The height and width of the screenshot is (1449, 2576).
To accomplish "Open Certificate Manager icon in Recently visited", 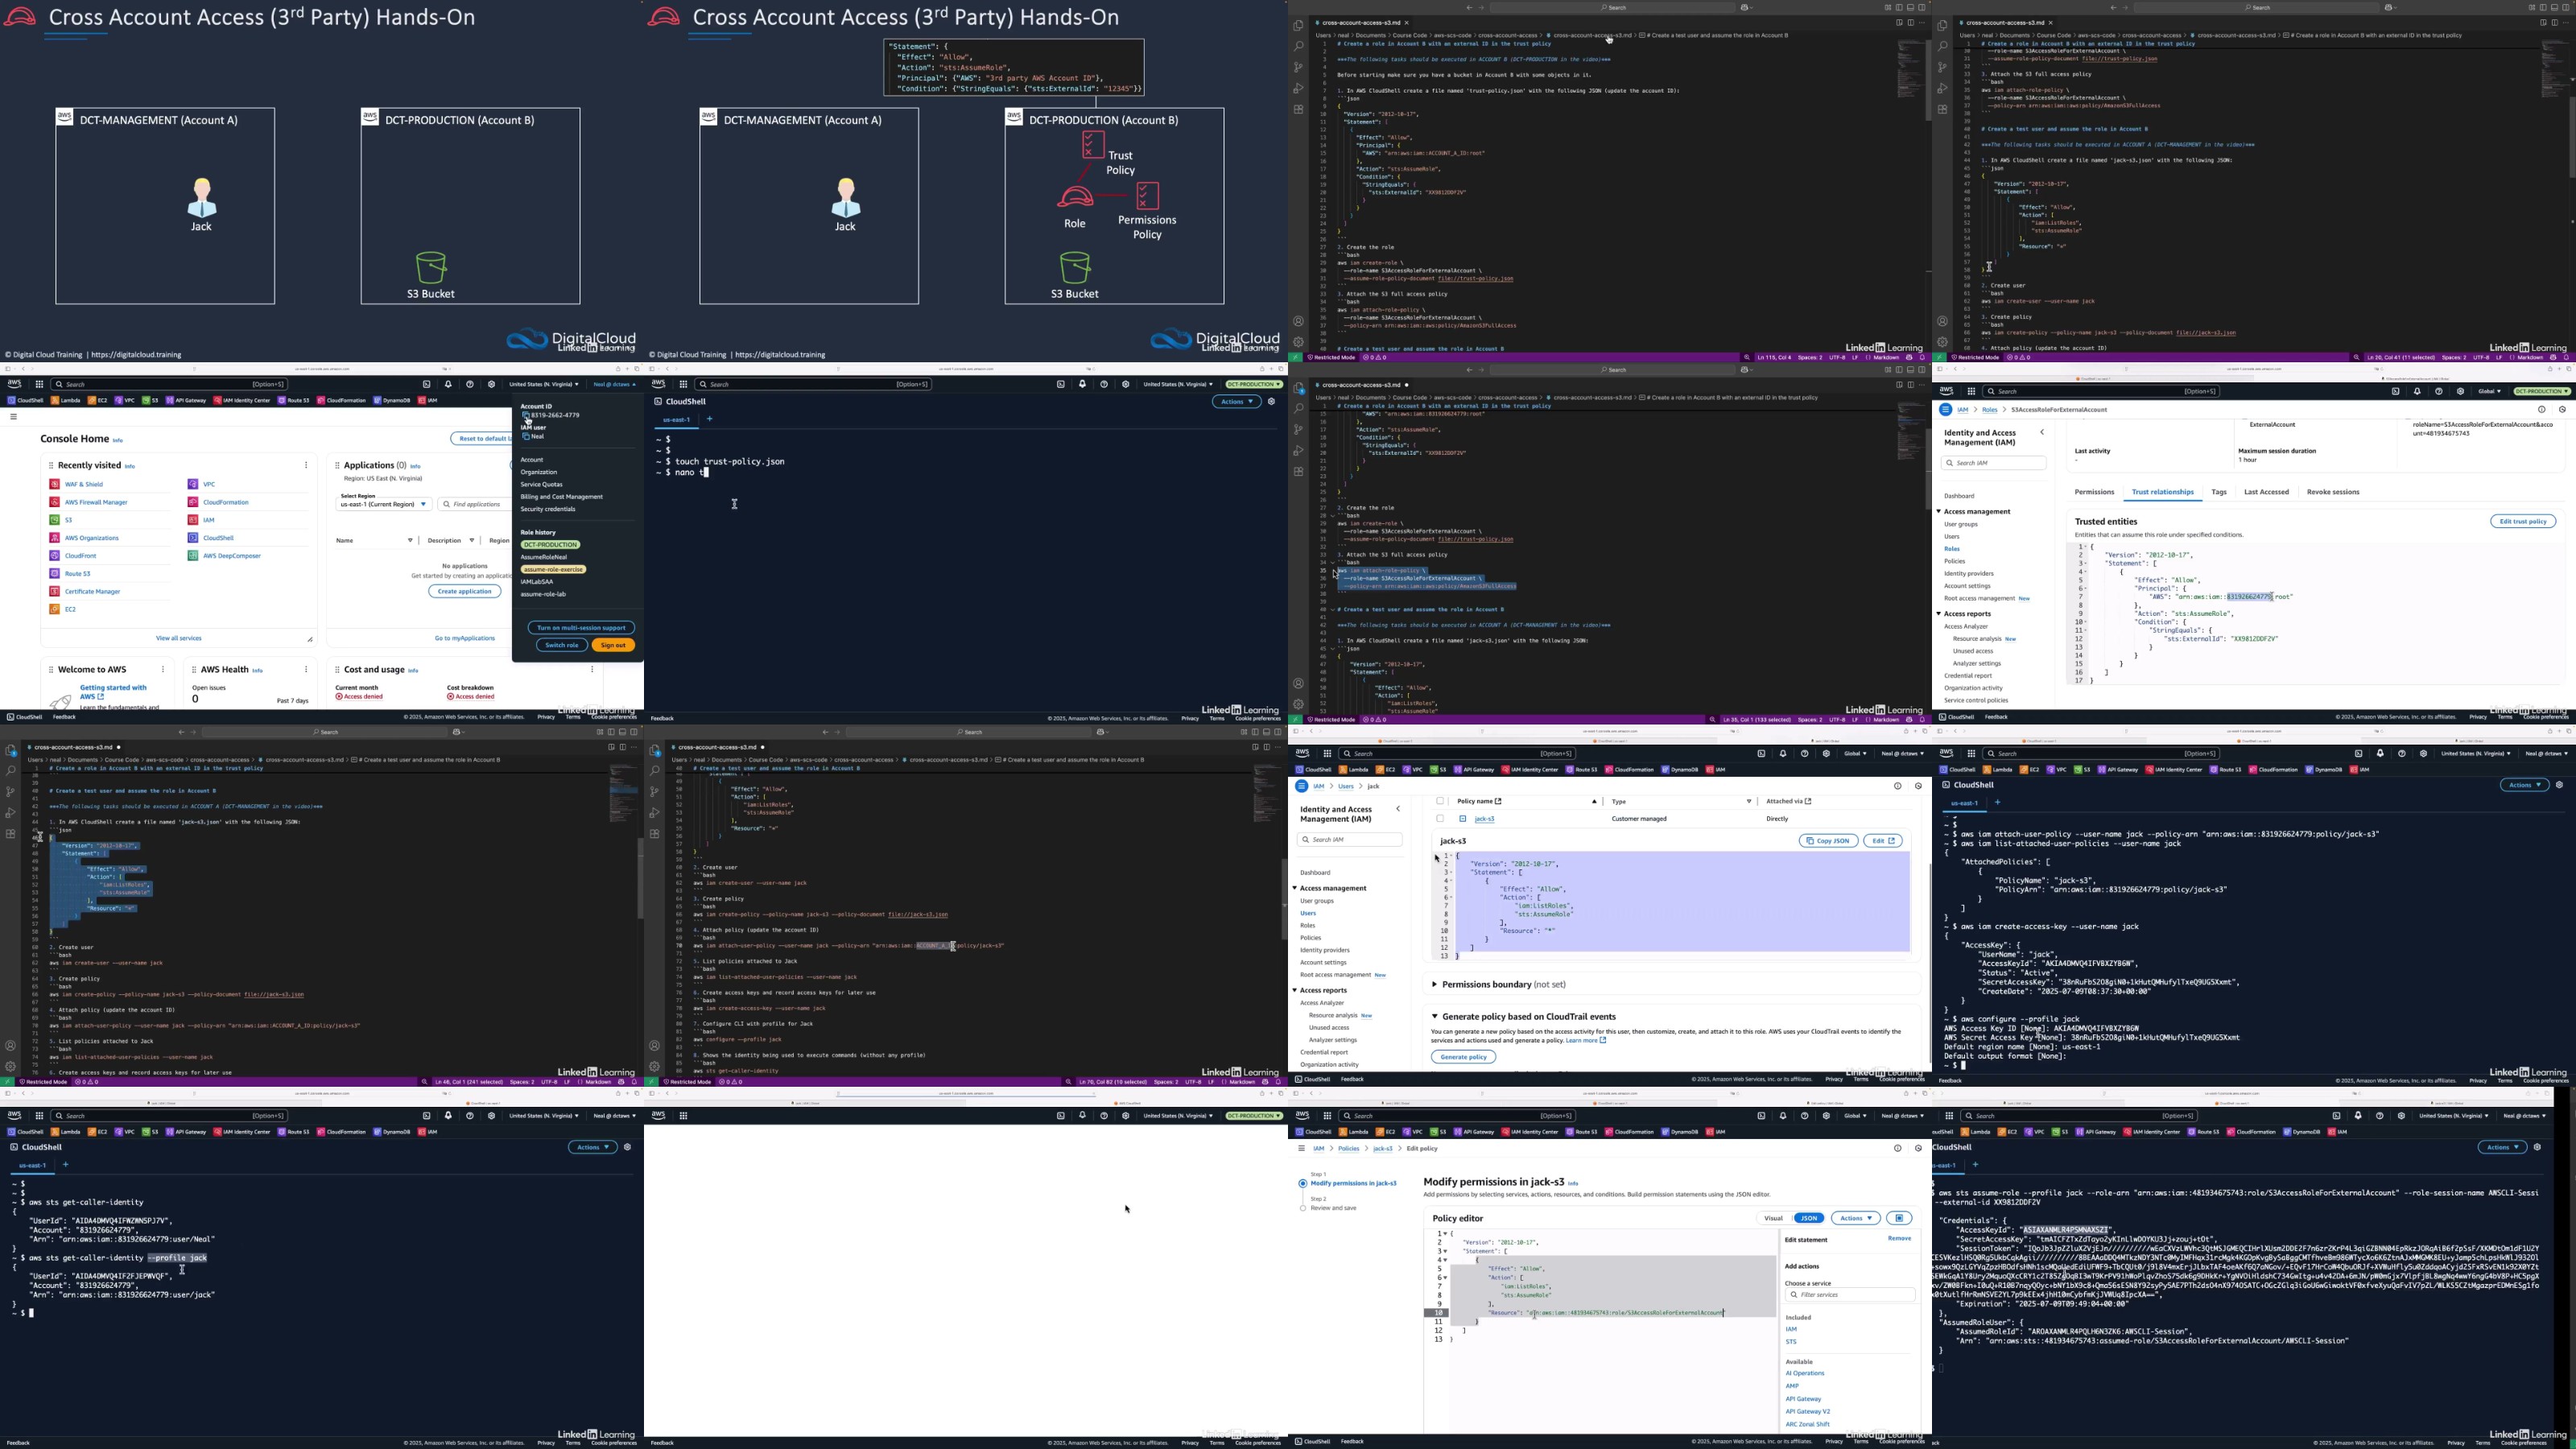I will pyautogui.click(x=55, y=592).
